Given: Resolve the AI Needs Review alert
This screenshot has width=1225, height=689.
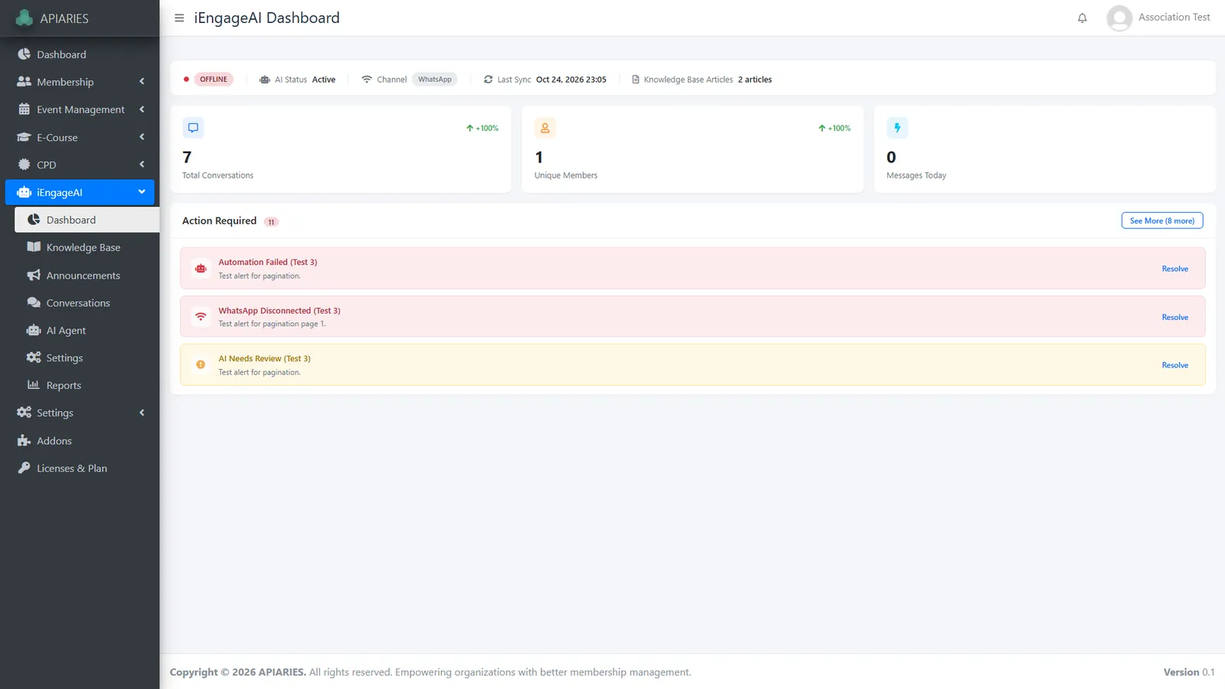Looking at the screenshot, I should tap(1175, 365).
